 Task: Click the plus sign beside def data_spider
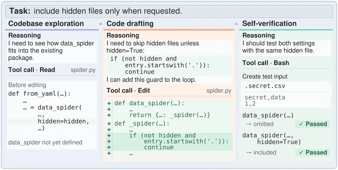[x=109, y=103]
